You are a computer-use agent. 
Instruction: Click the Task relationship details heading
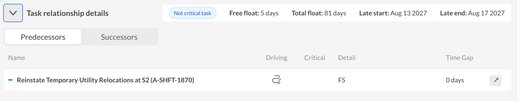pyautogui.click(x=68, y=13)
